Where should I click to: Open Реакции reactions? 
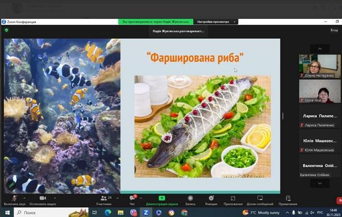(x=211, y=200)
